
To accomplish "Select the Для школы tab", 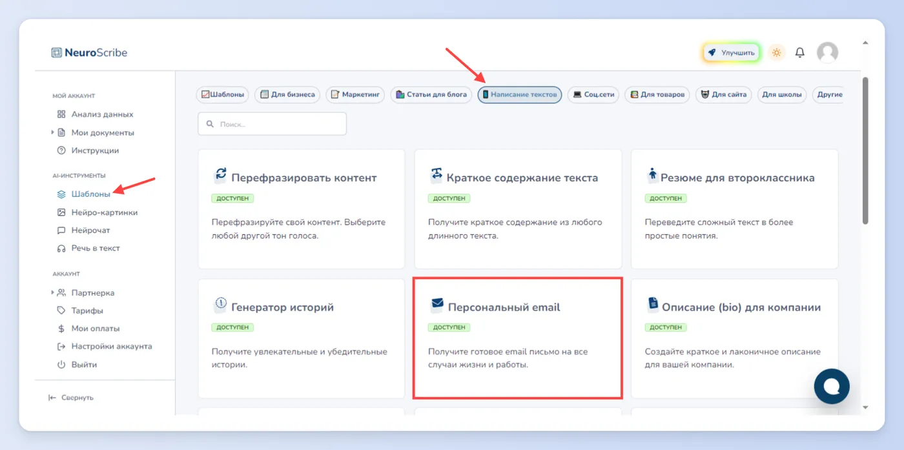I will 782,95.
